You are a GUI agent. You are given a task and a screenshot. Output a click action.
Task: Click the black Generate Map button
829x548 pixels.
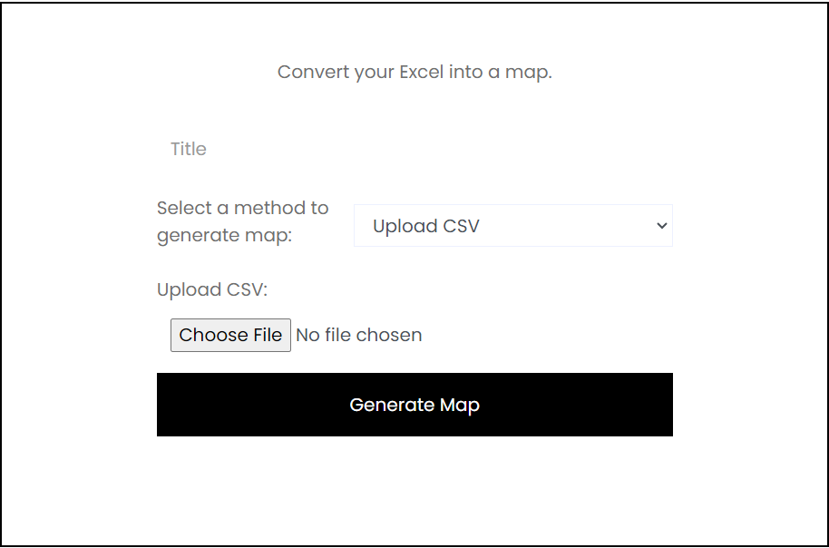414,405
